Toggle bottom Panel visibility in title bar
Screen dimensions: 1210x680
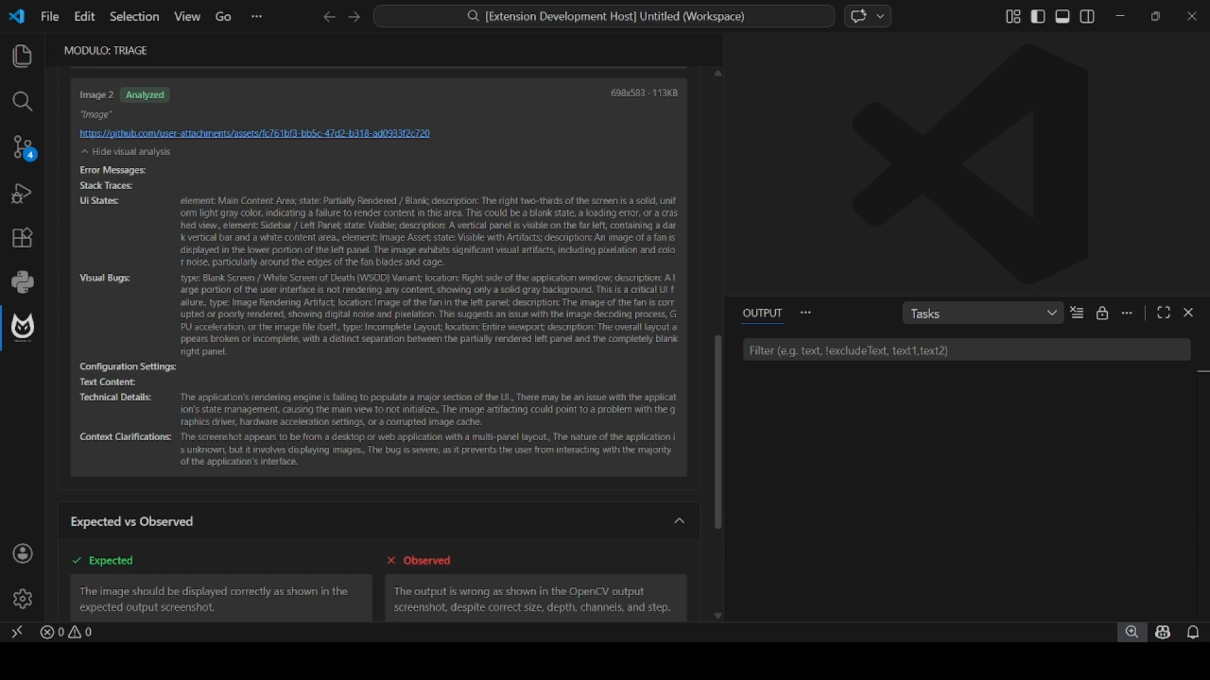point(1063,16)
